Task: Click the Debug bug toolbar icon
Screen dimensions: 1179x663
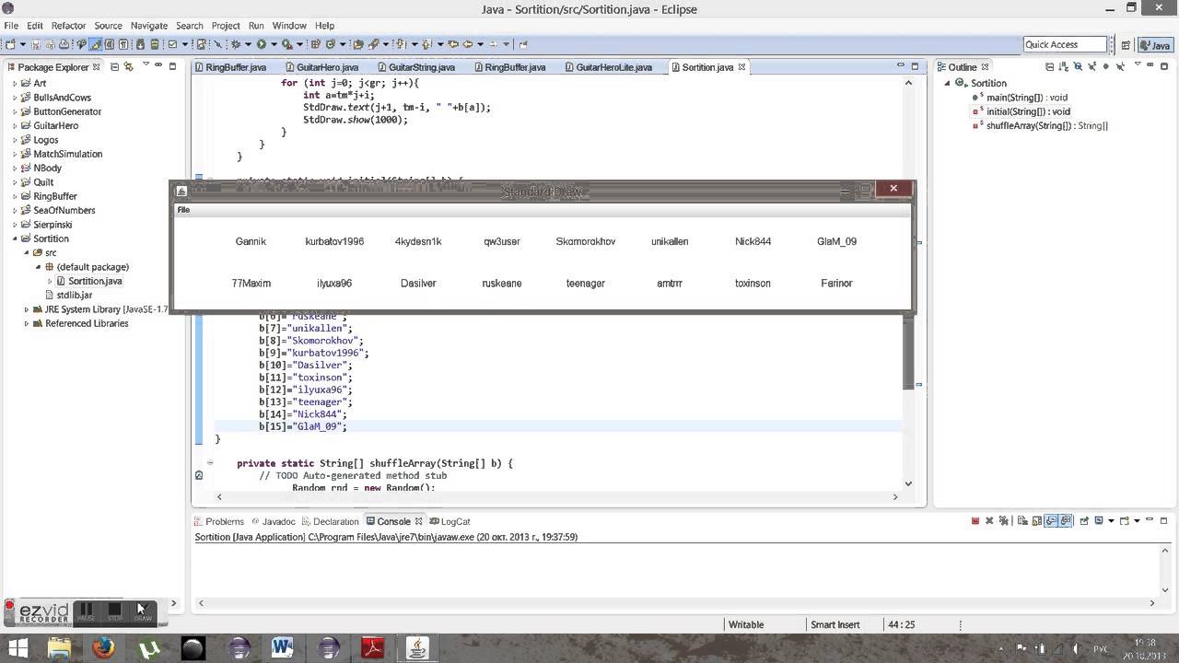Action: pos(236,44)
